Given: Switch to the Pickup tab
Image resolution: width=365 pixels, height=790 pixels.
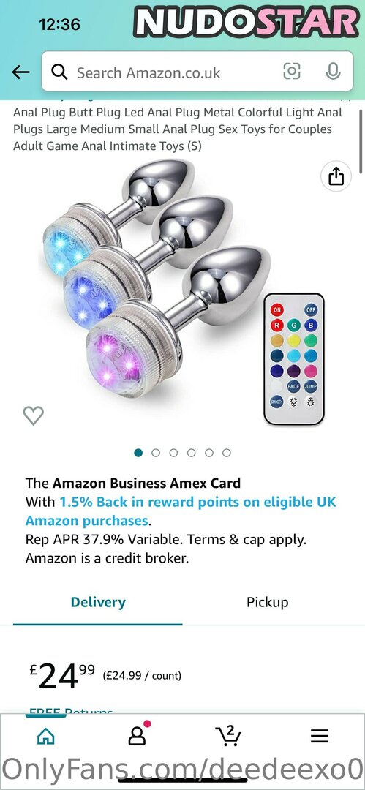Looking at the screenshot, I should (267, 603).
